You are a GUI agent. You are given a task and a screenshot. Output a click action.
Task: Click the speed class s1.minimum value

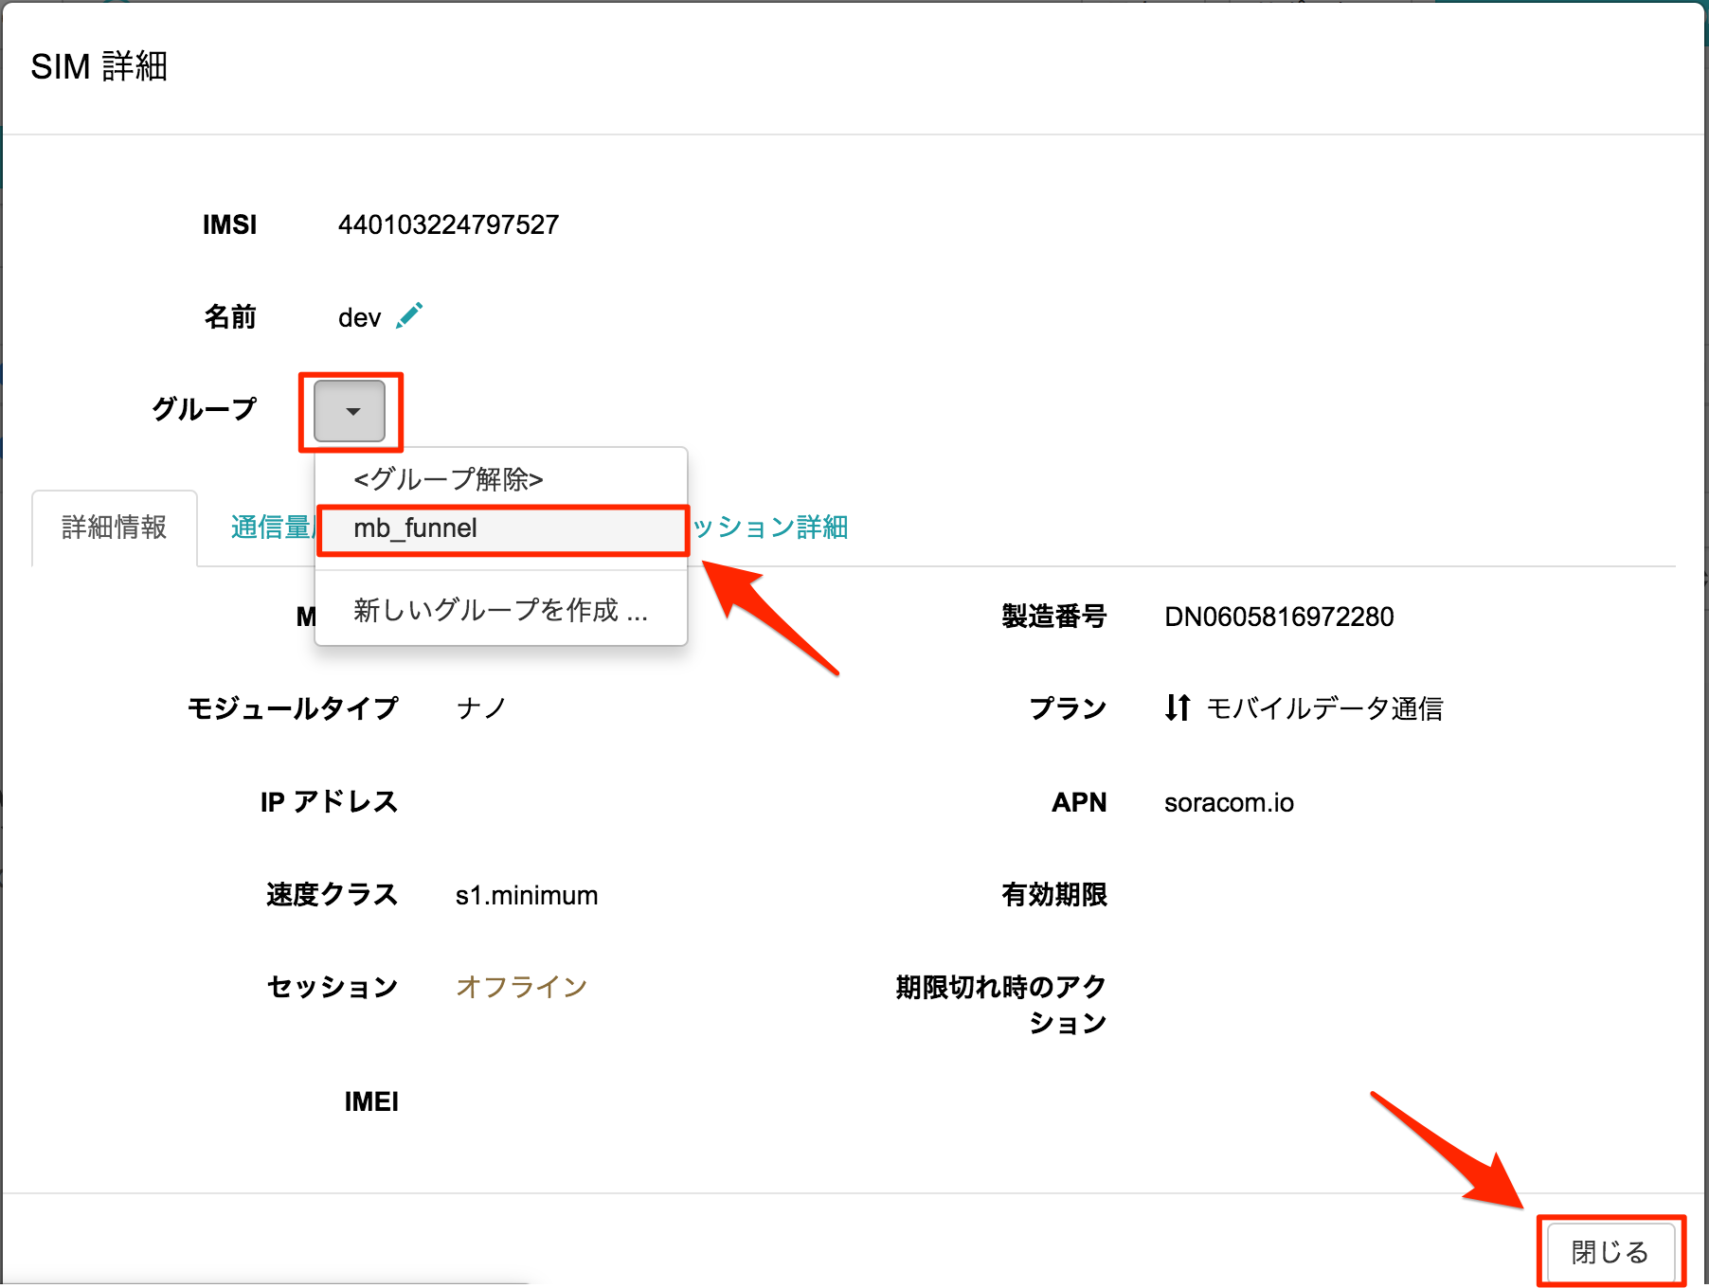click(527, 894)
